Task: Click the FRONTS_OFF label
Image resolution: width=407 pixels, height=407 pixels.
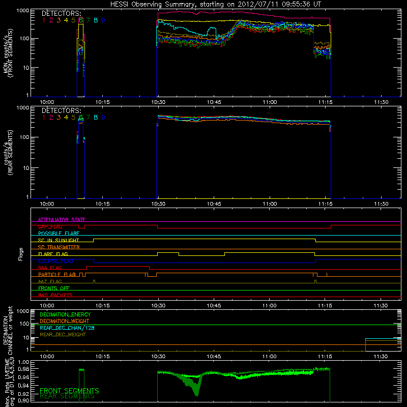Action: (54, 288)
